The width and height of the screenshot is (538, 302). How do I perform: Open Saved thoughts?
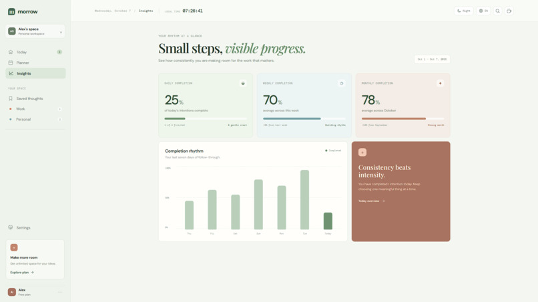[x=35, y=99]
